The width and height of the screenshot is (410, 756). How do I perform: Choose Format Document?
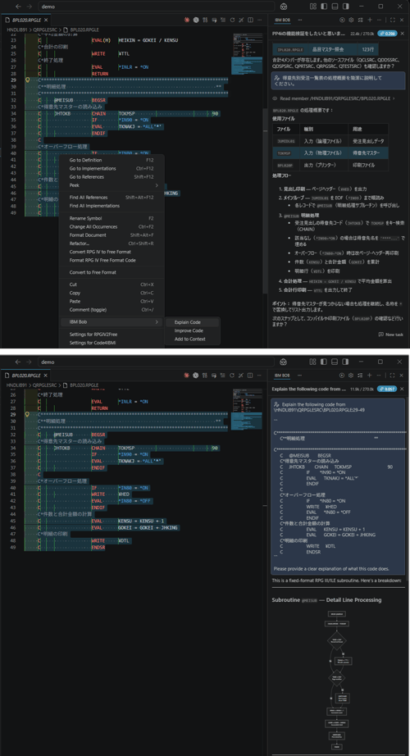pyautogui.click(x=112, y=235)
